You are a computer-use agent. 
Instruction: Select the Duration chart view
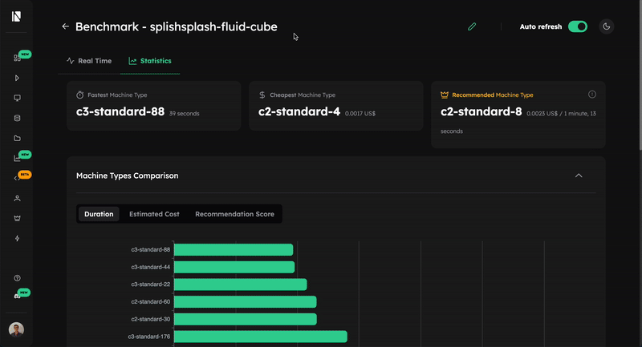click(99, 214)
